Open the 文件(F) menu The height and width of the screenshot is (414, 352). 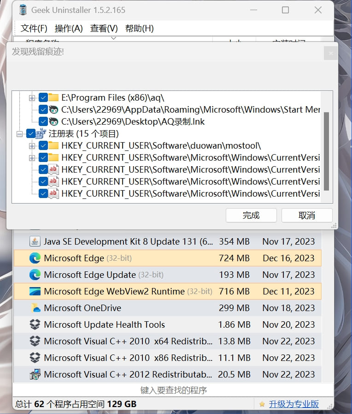pos(34,28)
